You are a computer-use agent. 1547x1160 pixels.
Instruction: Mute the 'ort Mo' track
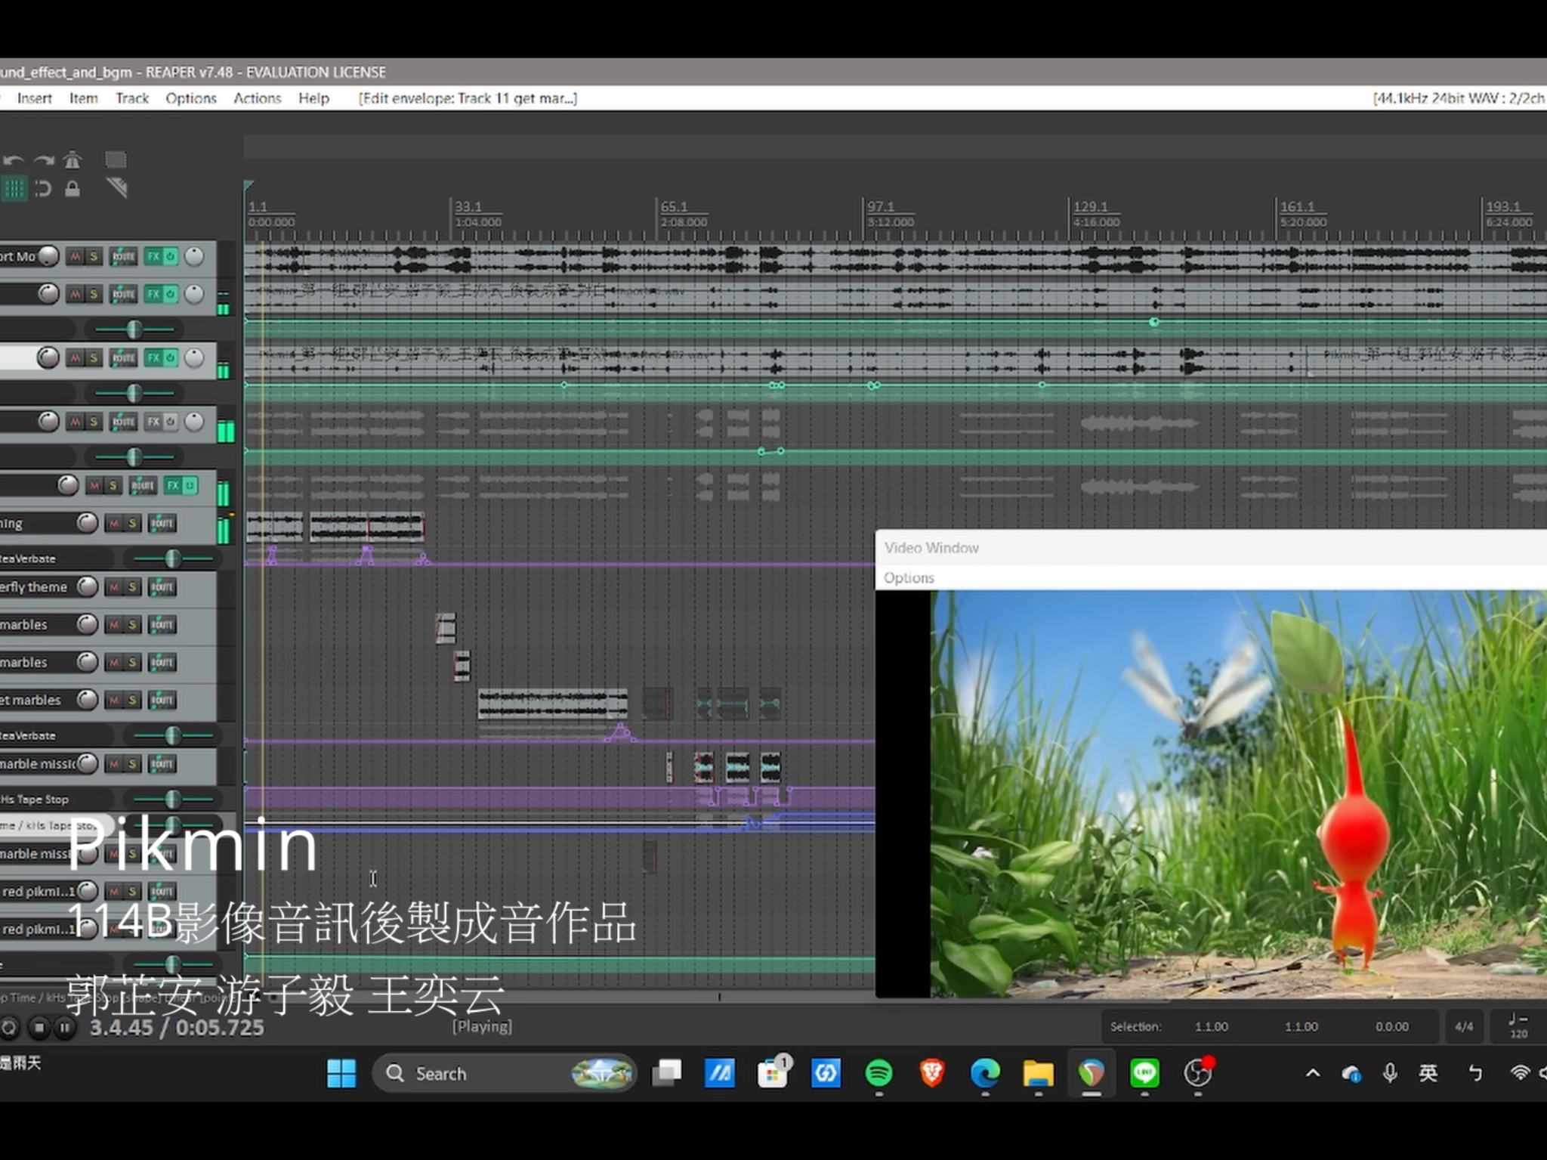(75, 257)
